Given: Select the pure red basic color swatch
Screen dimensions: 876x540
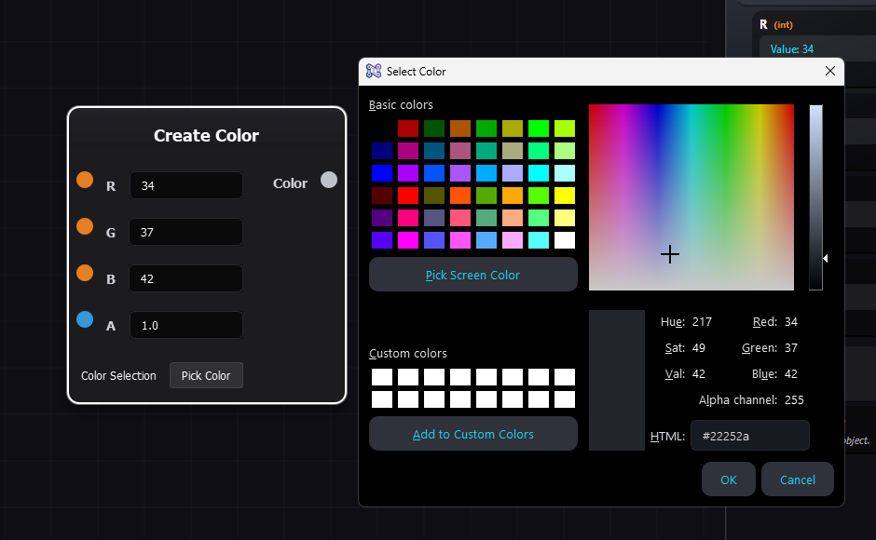Looking at the screenshot, I should 408,196.
